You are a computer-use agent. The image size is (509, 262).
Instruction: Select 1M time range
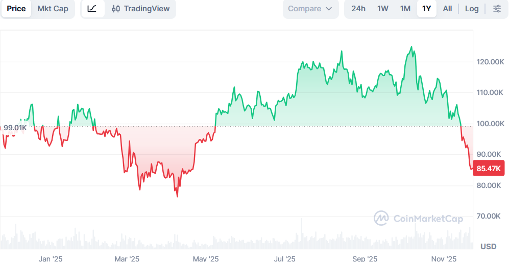[x=405, y=9]
